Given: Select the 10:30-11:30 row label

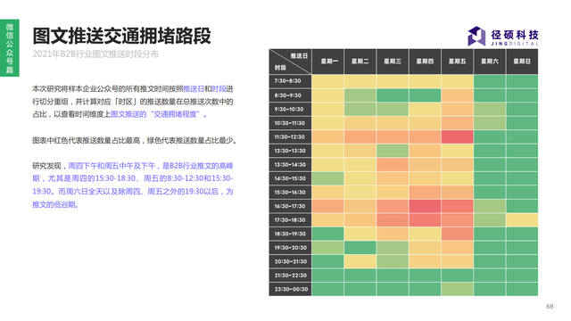Looking at the screenshot, I should pyautogui.click(x=290, y=123).
